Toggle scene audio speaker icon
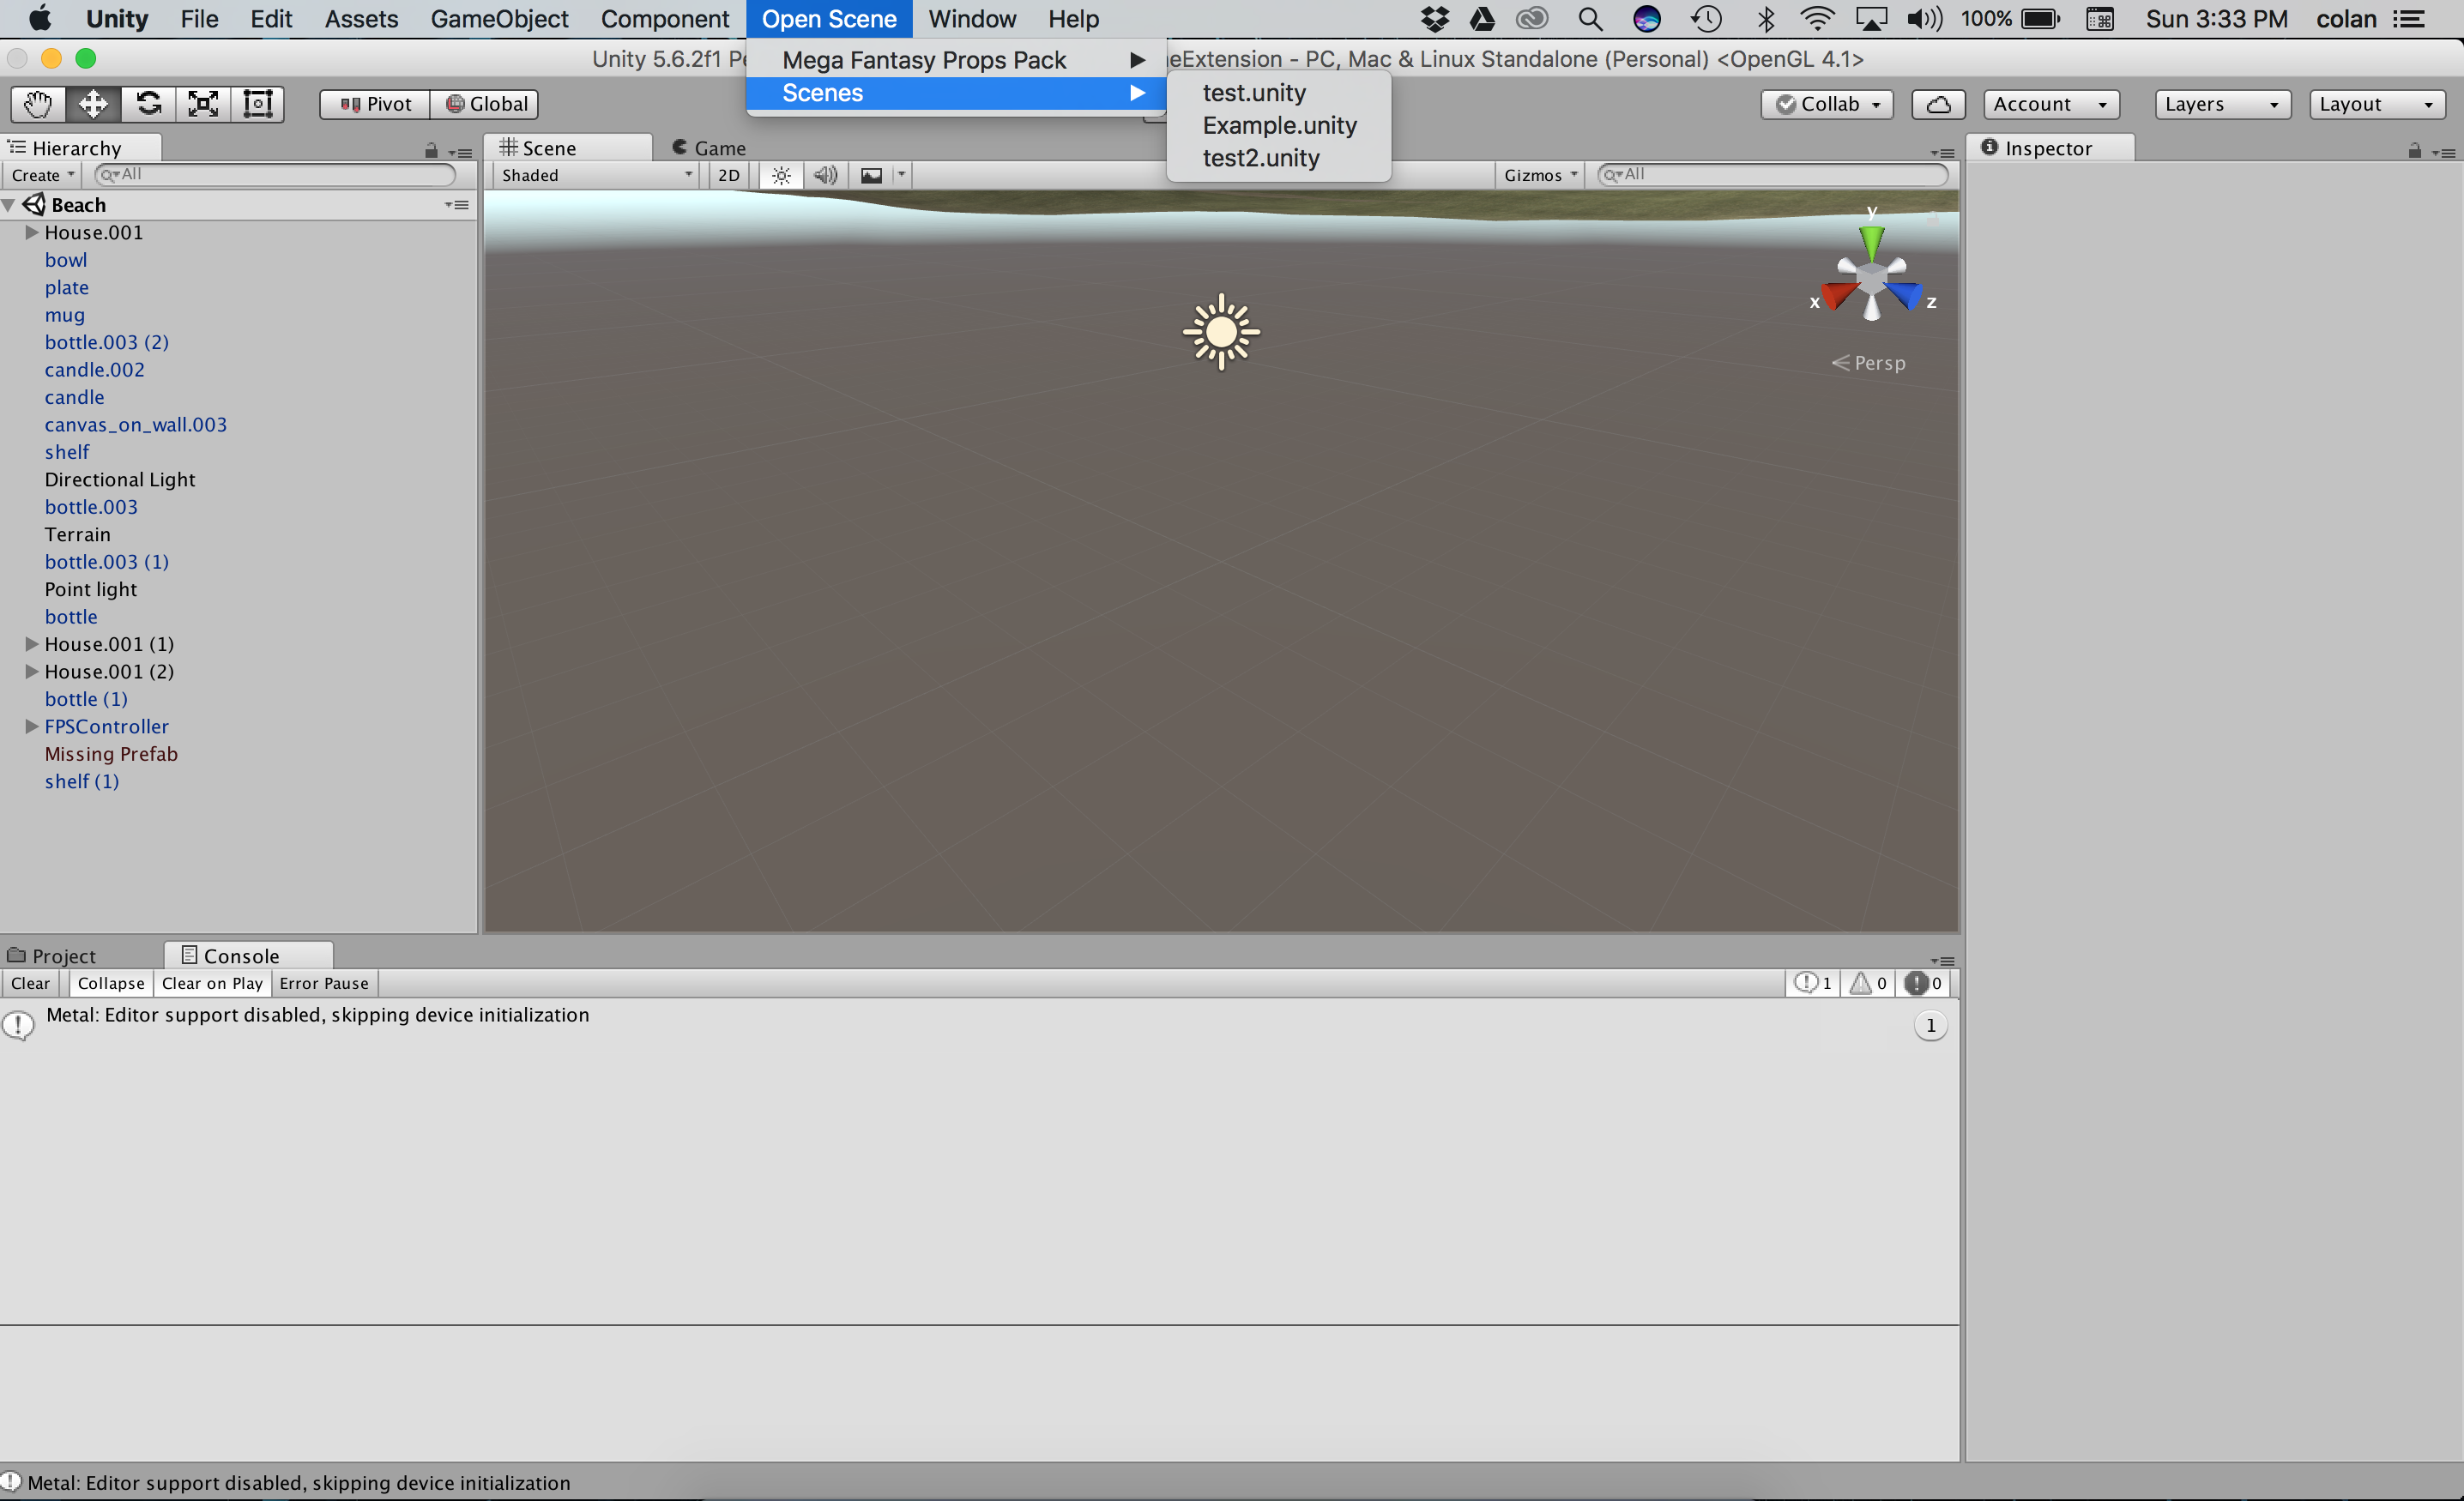The height and width of the screenshot is (1501, 2464). 825,175
